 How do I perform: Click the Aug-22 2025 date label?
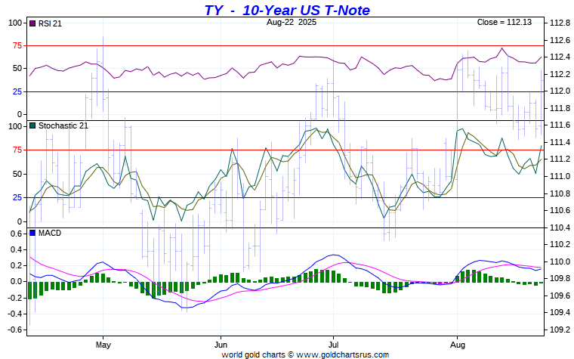(x=292, y=22)
